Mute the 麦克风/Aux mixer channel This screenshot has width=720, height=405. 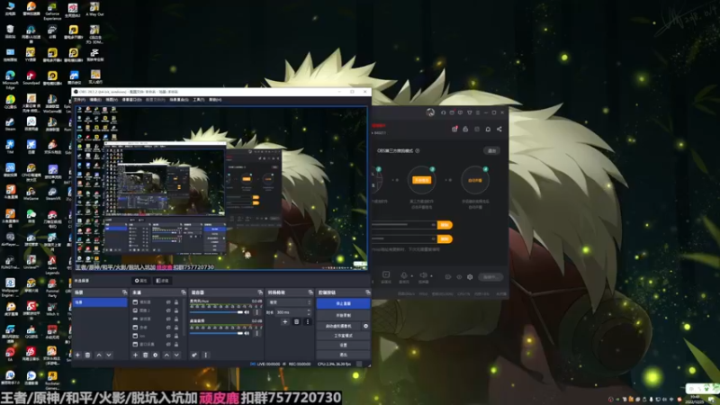[247, 312]
